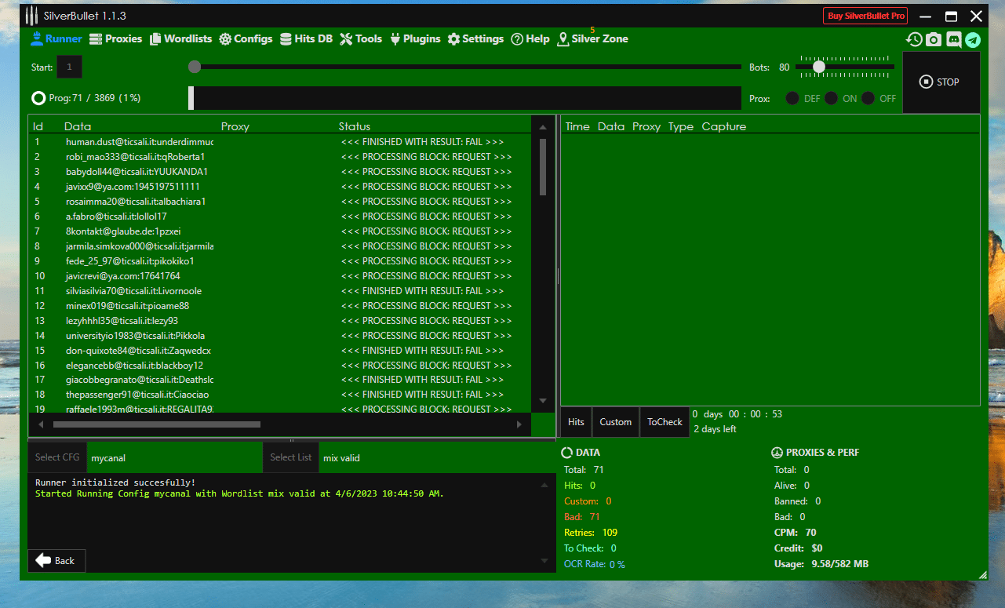
Task: Click the log panel scroll down arrow
Action: point(544,560)
